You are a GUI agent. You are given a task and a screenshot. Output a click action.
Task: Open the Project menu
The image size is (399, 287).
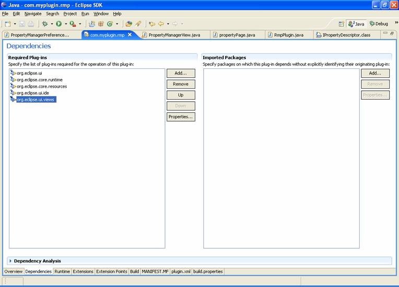70,14
